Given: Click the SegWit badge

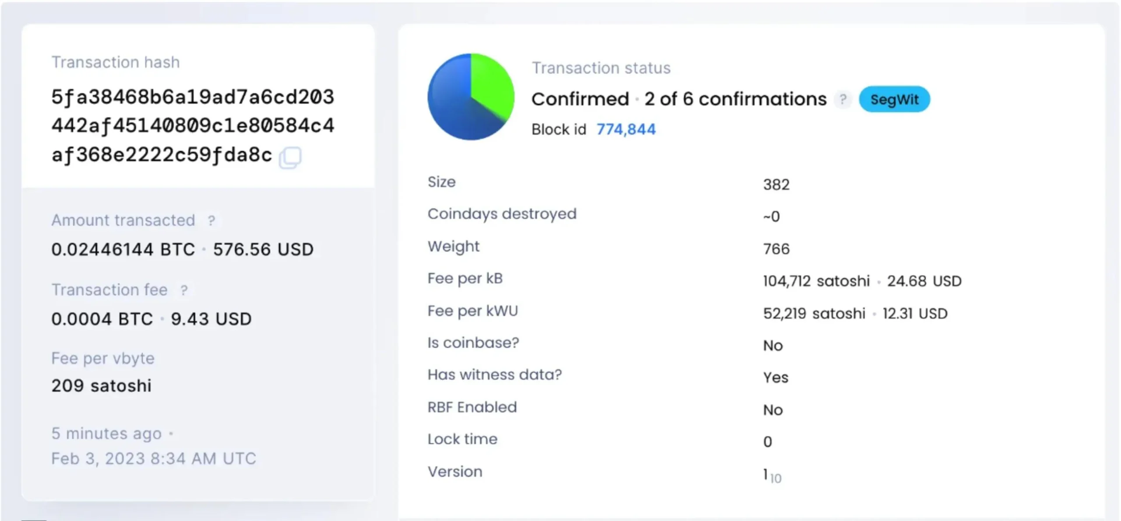Looking at the screenshot, I should coord(894,99).
